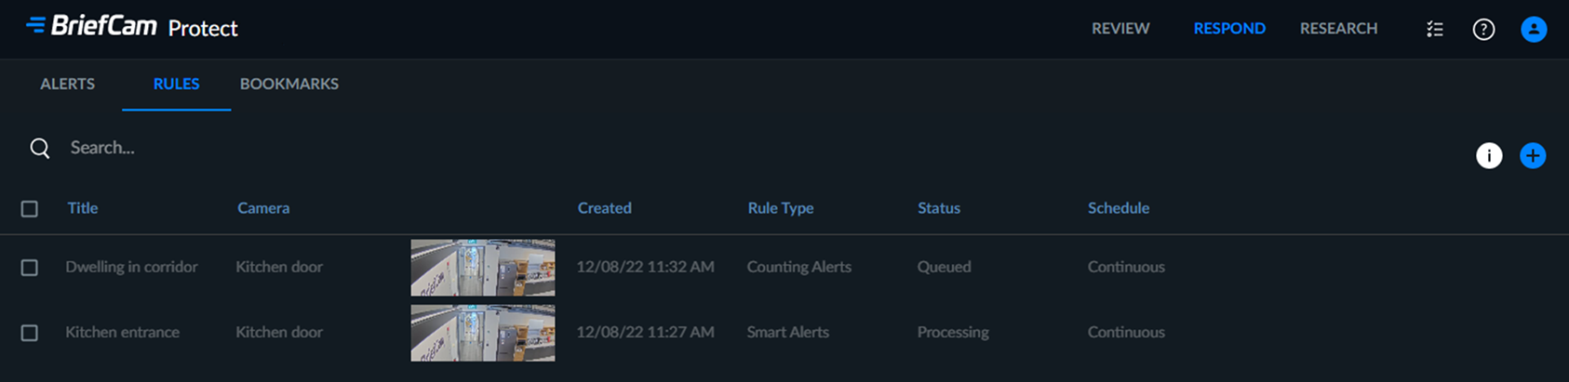The image size is (1569, 382).
Task: Open the Kitchen entrance camera thumbnail
Action: (x=483, y=333)
